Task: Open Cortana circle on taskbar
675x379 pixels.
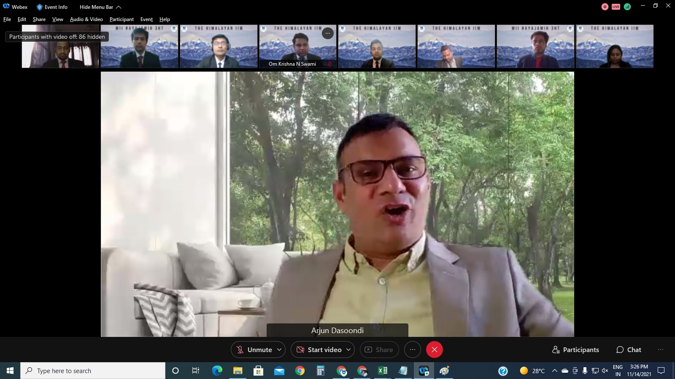Action: [175, 371]
